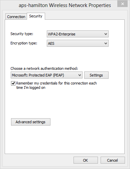130x169 pixels.
Task: Open PEAP Settings button
Action: tap(96, 75)
